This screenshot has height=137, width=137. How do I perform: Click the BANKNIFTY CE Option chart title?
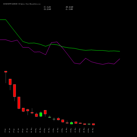22,4
